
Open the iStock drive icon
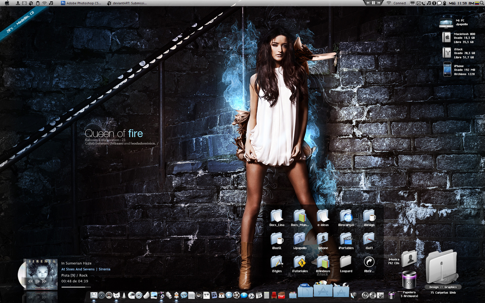(x=447, y=53)
